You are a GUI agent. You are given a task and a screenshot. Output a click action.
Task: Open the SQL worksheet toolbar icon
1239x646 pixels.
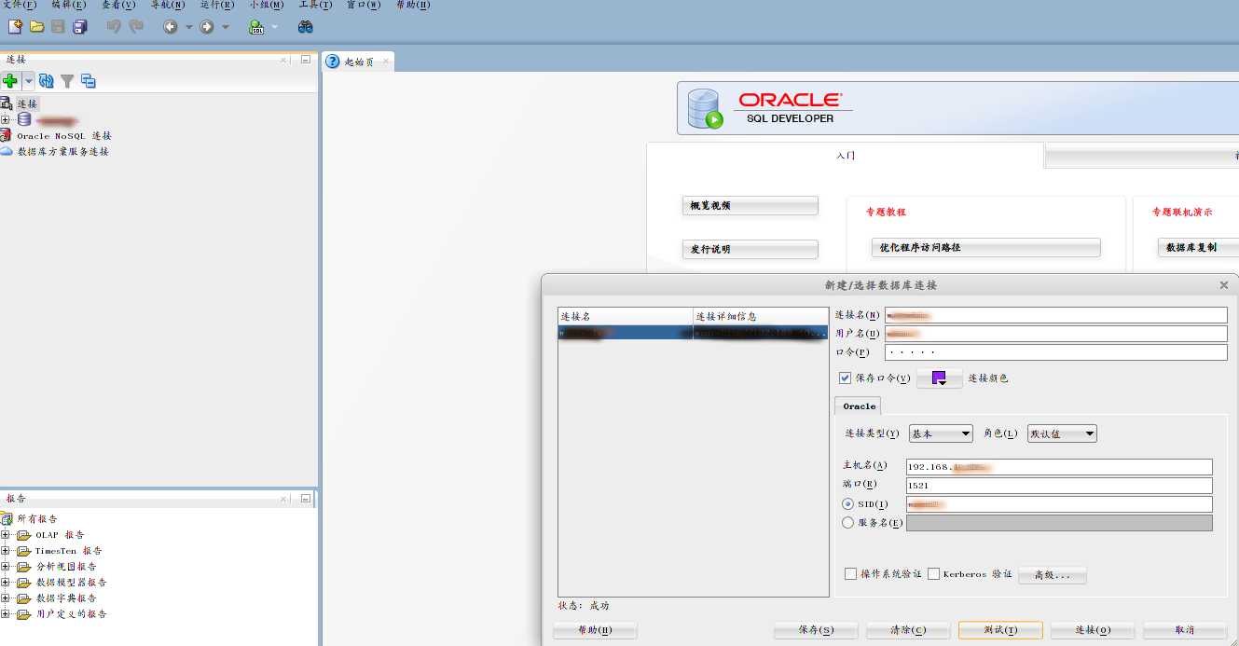(x=256, y=27)
